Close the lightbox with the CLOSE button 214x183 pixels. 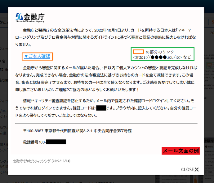click(x=190, y=169)
